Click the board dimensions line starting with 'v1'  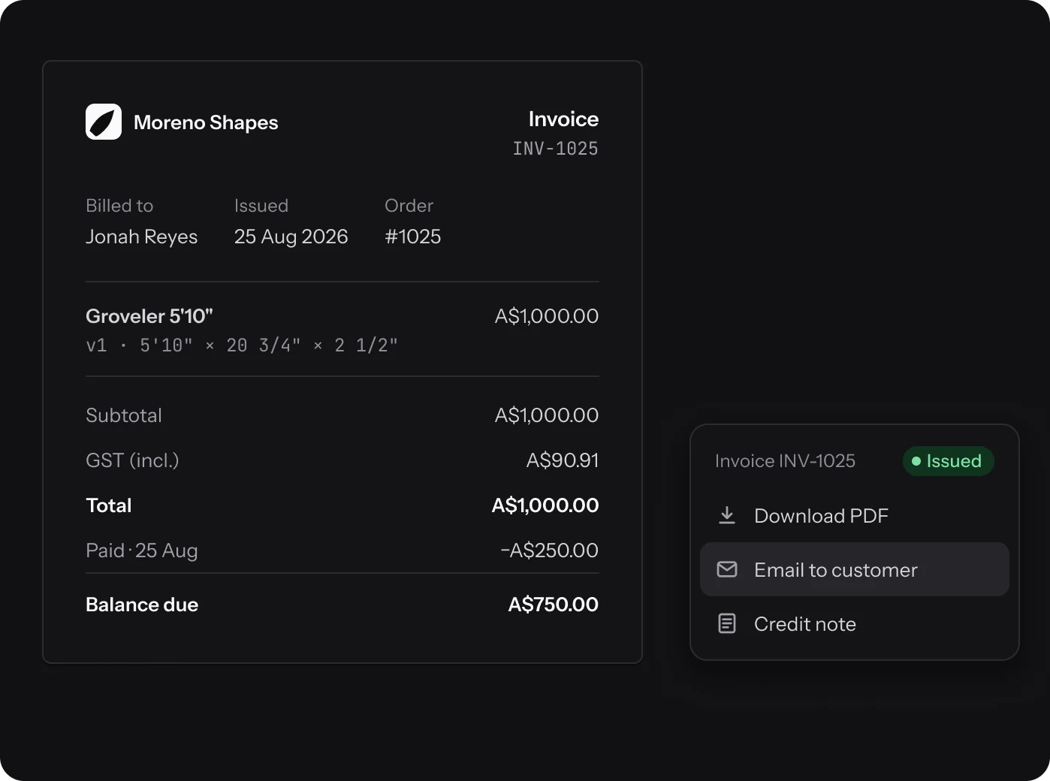(x=242, y=345)
